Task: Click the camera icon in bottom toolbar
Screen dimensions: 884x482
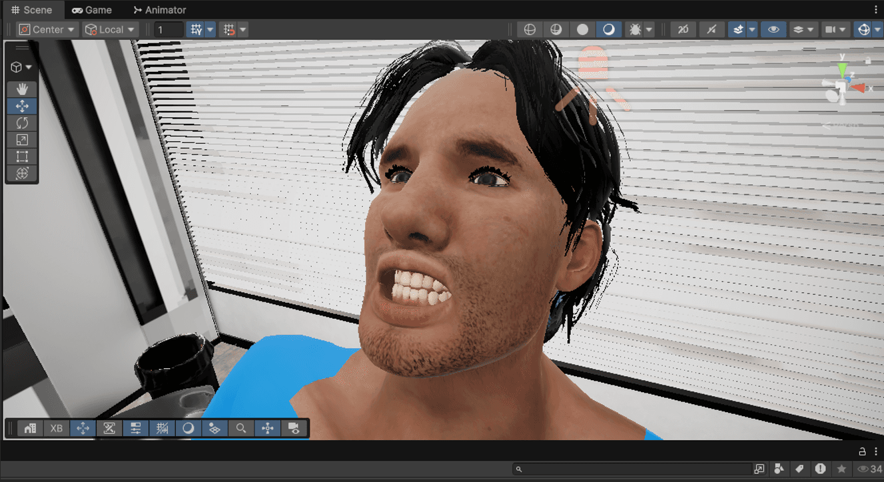Action: 294,428
